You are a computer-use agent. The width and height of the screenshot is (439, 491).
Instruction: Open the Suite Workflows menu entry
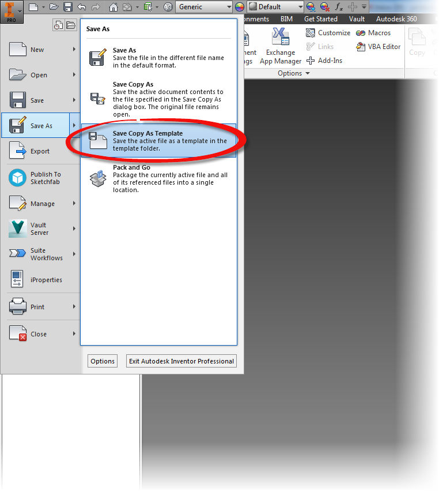pos(41,254)
